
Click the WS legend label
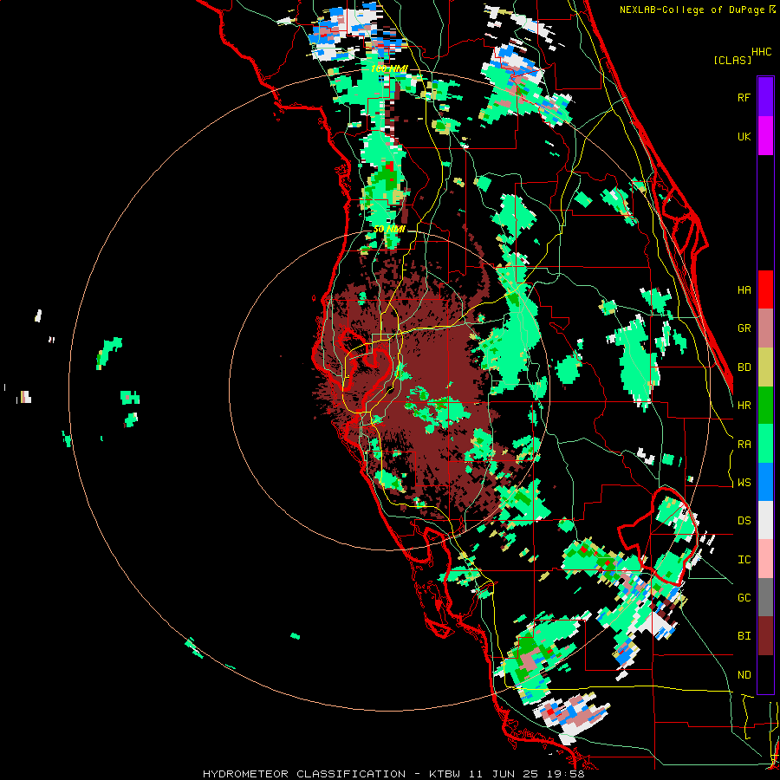744,483
